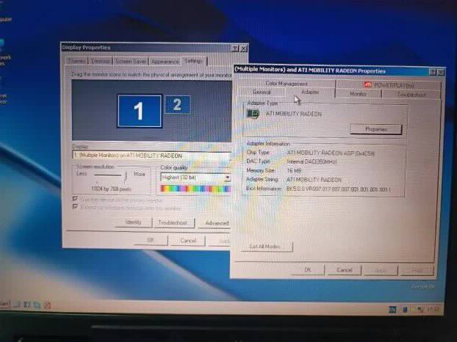
Task: Open the Desktop tab in Display Properties
Action: (101, 61)
